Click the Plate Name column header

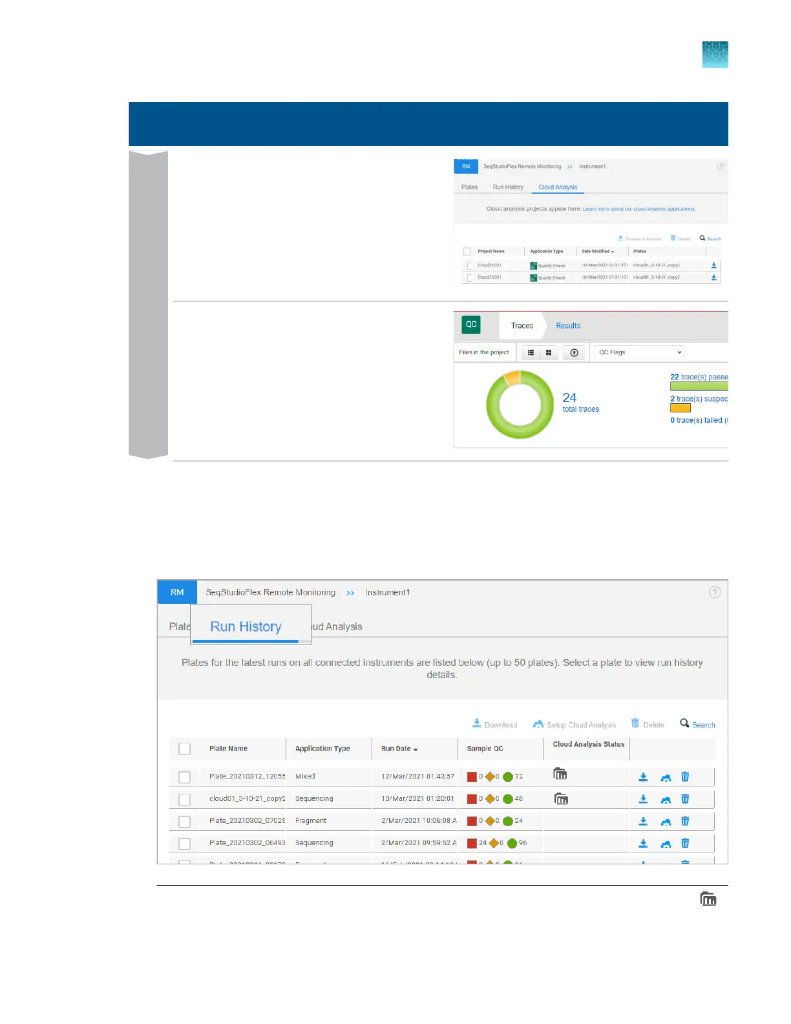tap(228, 749)
